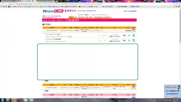The width and height of the screenshot is (181, 102).
Task: Select the 維修/查詢 tab
Action: [88, 17]
